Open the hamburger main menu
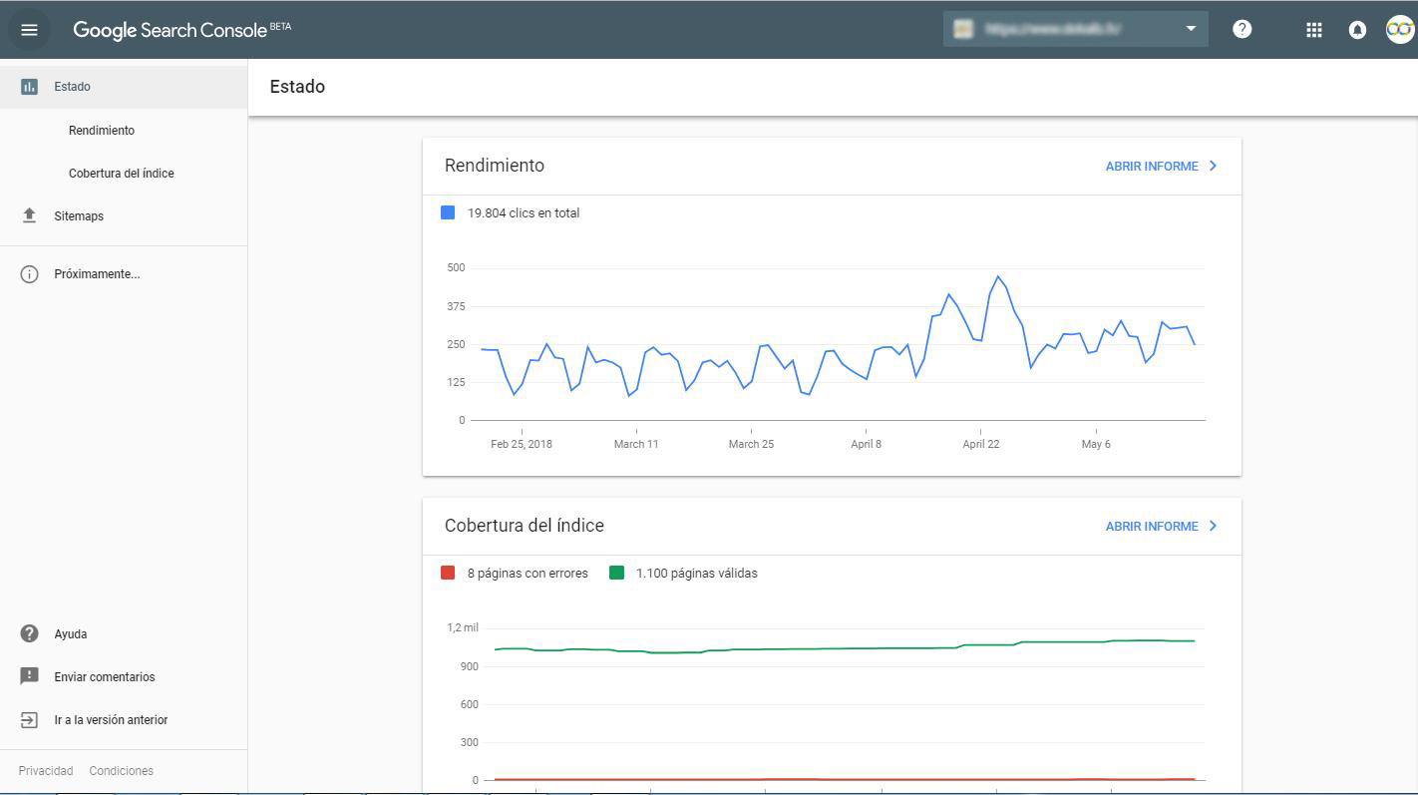This screenshot has height=795, width=1418. 29,30
